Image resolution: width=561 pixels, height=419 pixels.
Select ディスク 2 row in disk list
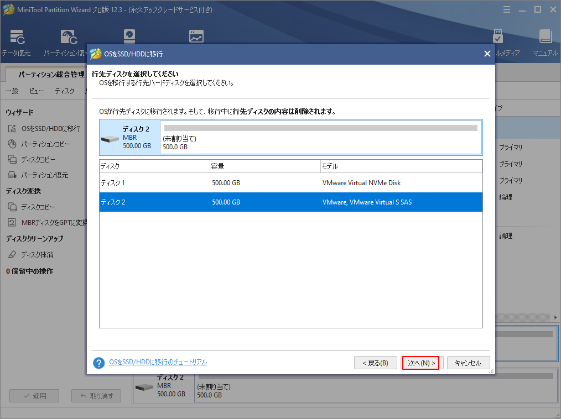pyautogui.click(x=291, y=202)
